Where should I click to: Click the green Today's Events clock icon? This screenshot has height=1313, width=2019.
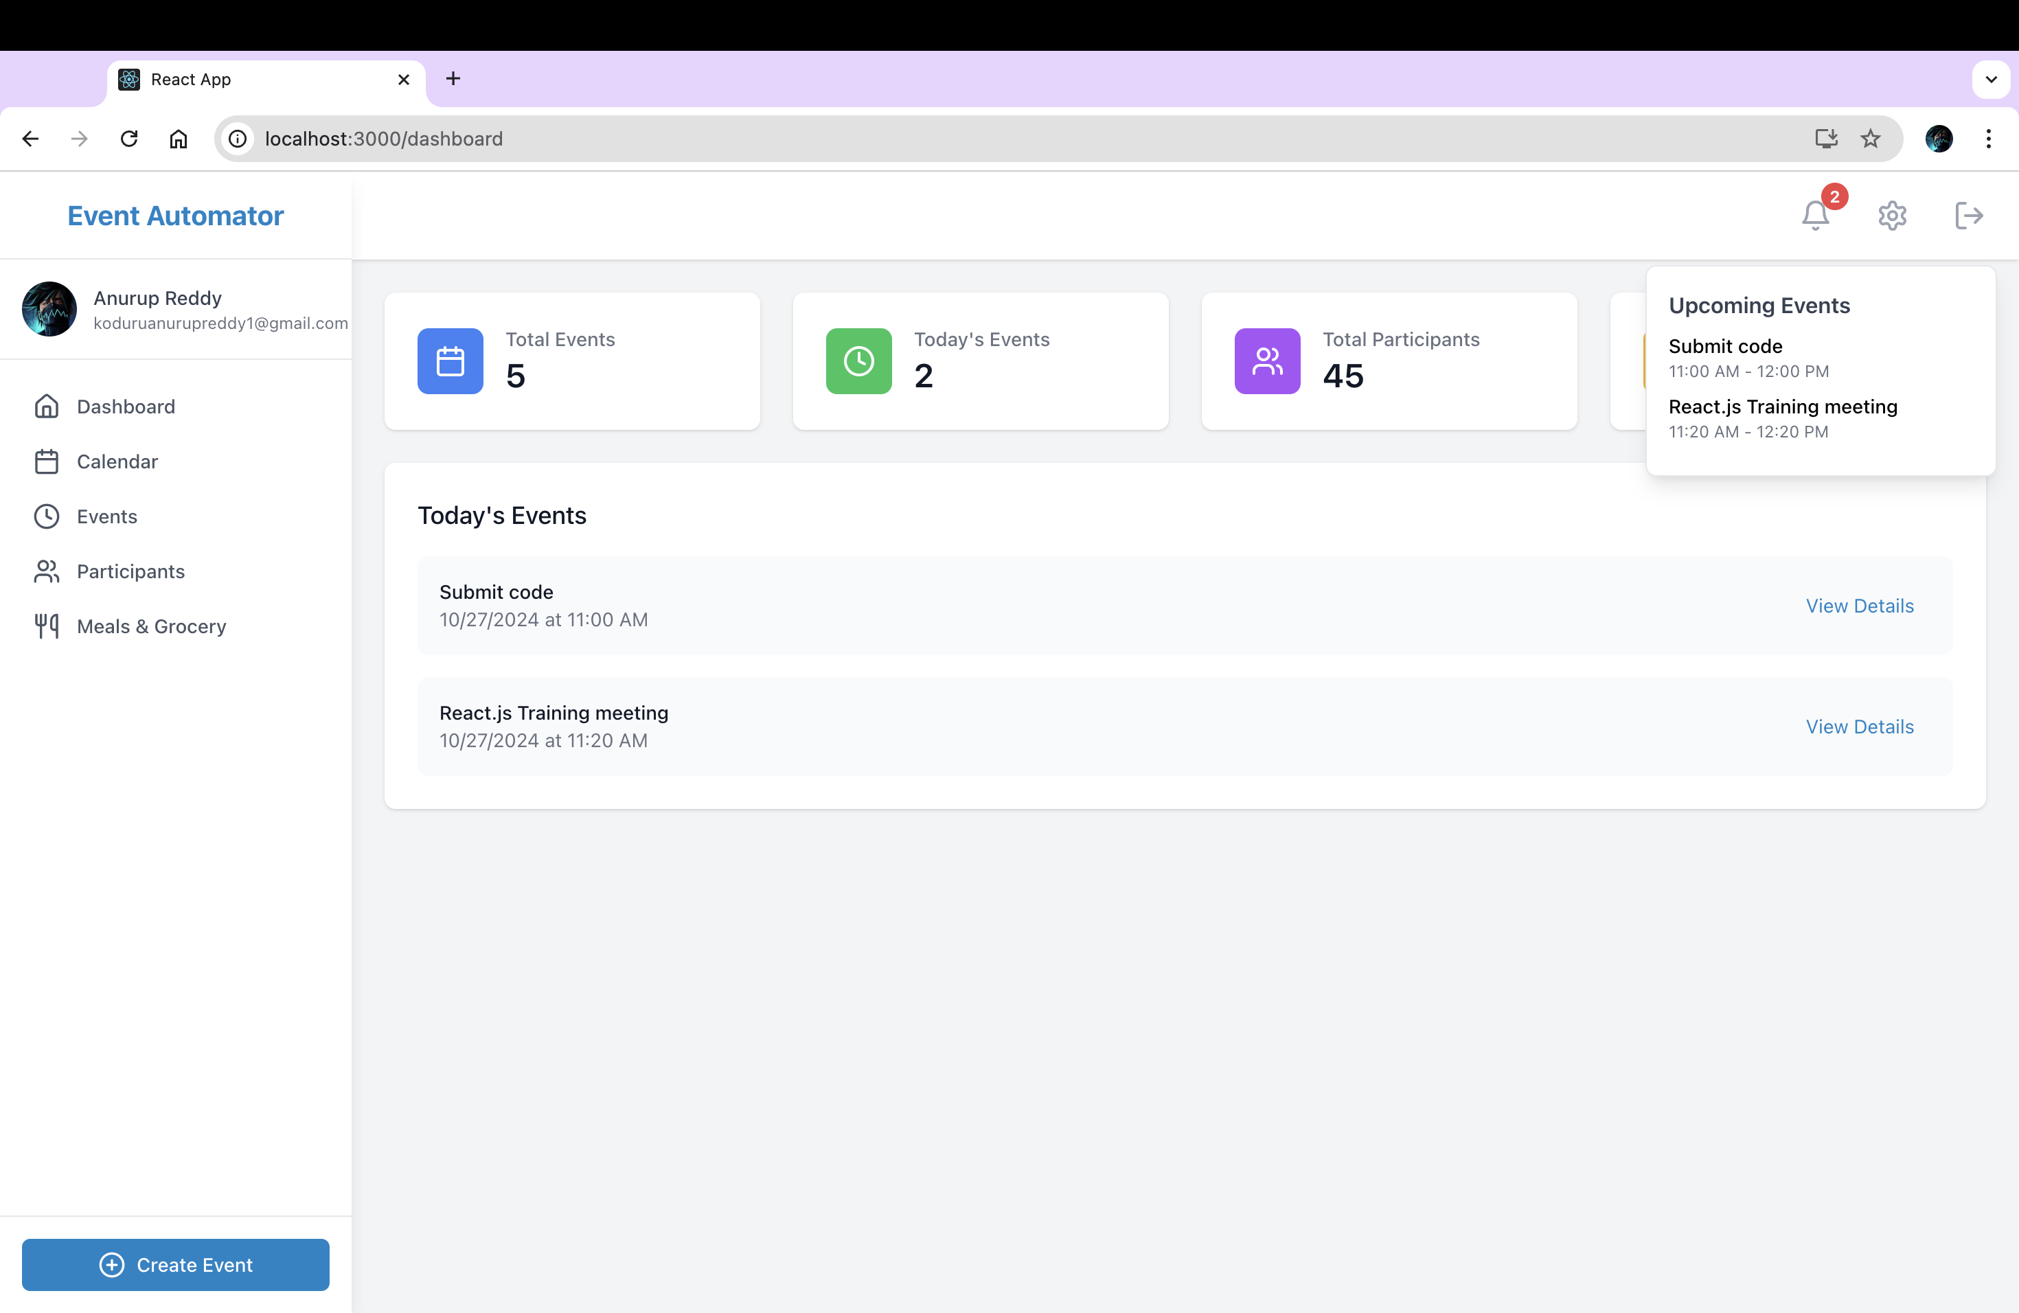858,361
